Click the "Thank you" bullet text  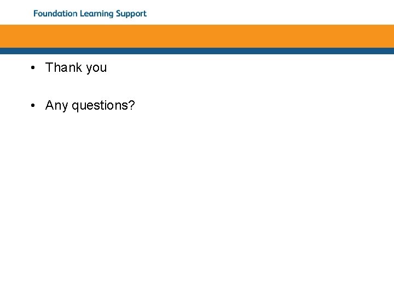76,68
